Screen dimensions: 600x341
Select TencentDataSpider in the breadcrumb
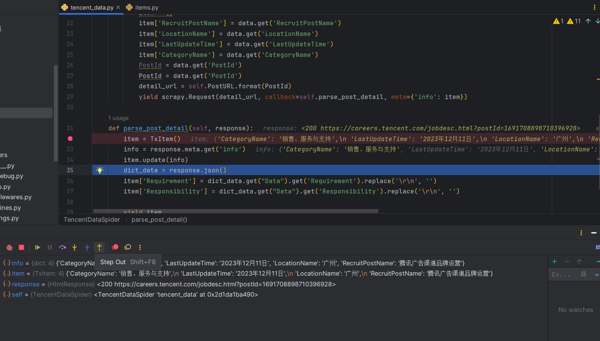(x=92, y=219)
